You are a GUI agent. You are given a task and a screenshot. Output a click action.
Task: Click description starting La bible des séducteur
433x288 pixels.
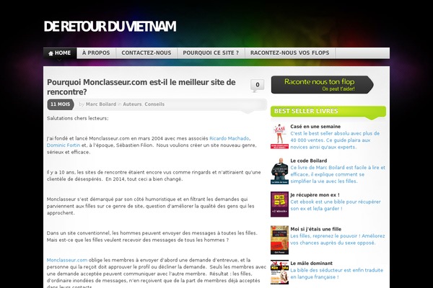click(x=336, y=274)
